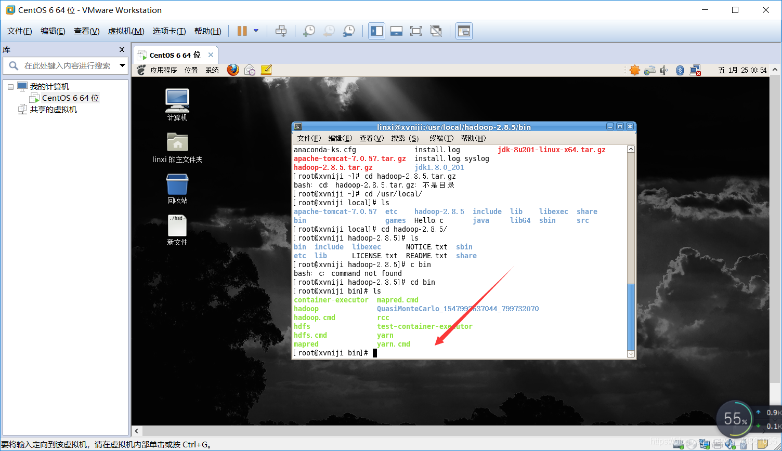Open the GNOME 位置 menu

[191, 70]
